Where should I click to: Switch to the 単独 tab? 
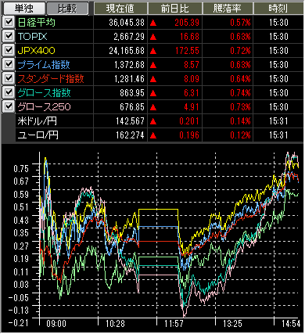pos(23,8)
